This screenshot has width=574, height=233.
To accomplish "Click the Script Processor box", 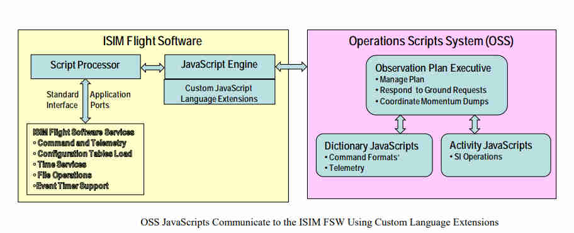I will click(x=86, y=67).
